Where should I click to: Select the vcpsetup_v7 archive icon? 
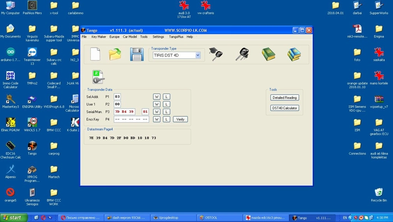pyautogui.click(x=379, y=101)
